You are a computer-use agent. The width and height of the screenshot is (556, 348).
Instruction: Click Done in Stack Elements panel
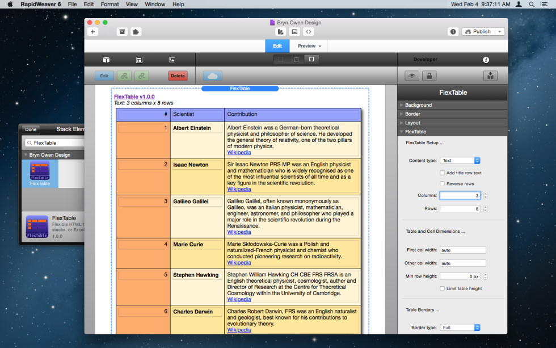pyautogui.click(x=31, y=129)
